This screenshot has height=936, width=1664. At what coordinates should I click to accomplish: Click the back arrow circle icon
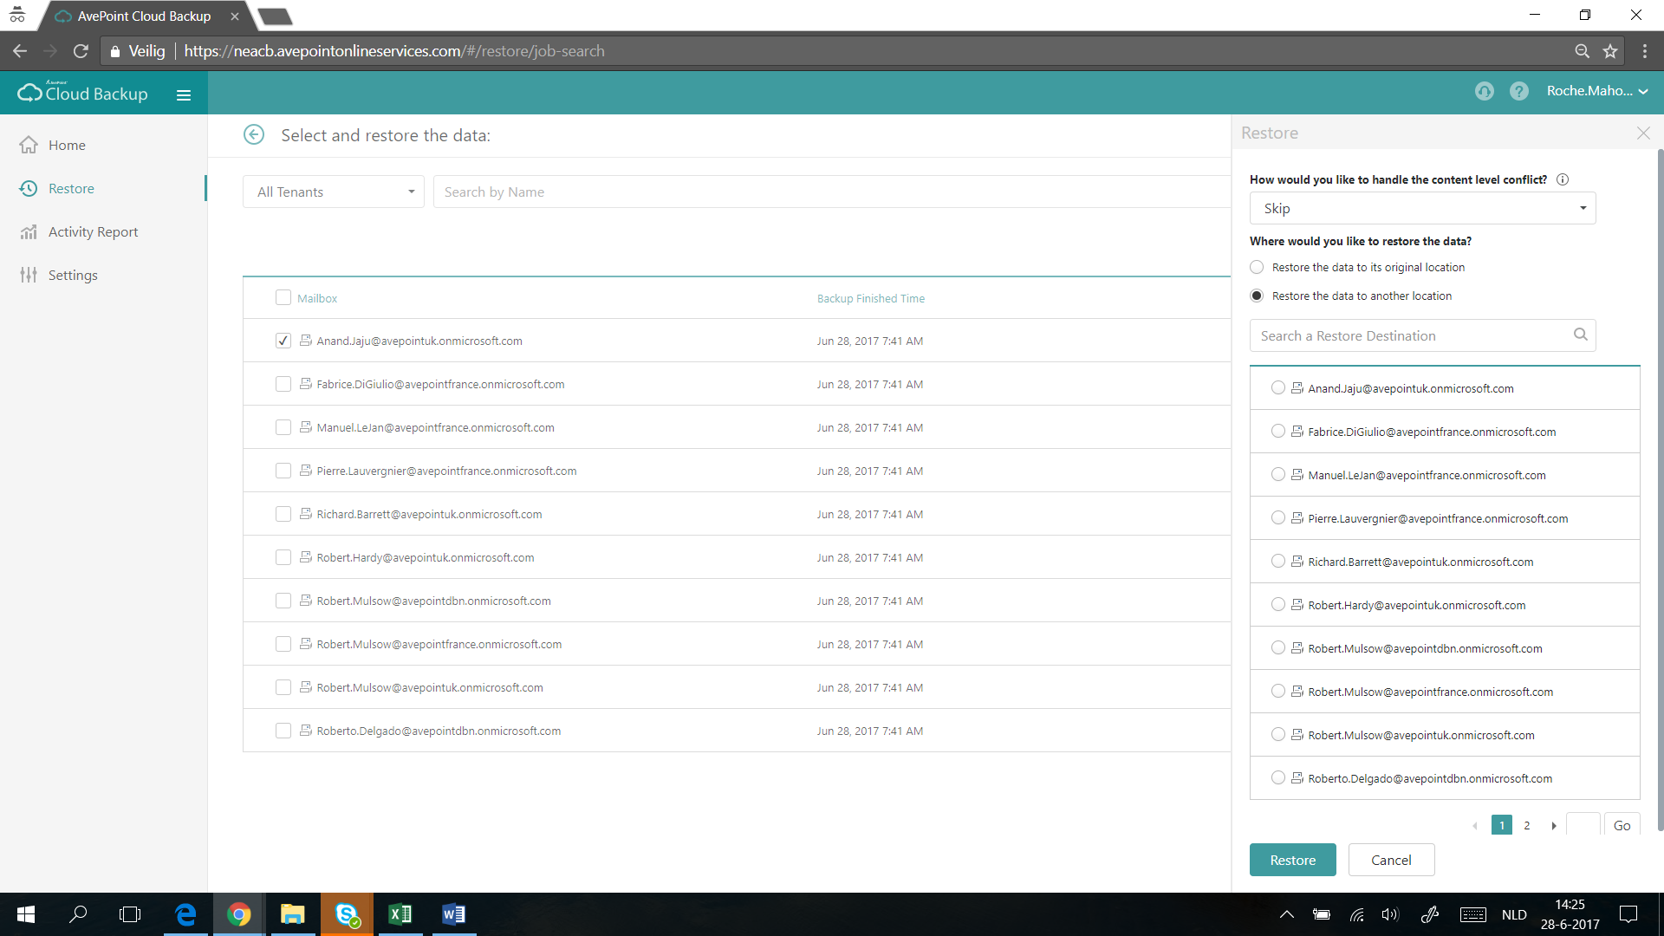point(254,134)
